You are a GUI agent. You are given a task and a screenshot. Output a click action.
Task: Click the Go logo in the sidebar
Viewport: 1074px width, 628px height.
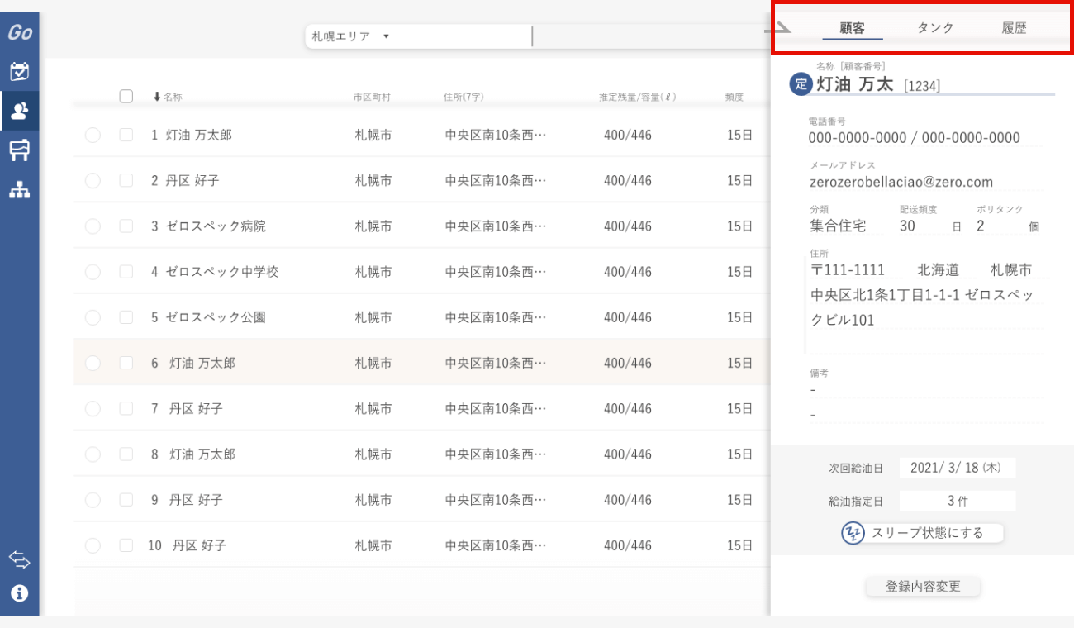tap(20, 32)
